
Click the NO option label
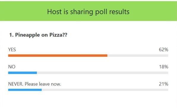tap(12, 67)
